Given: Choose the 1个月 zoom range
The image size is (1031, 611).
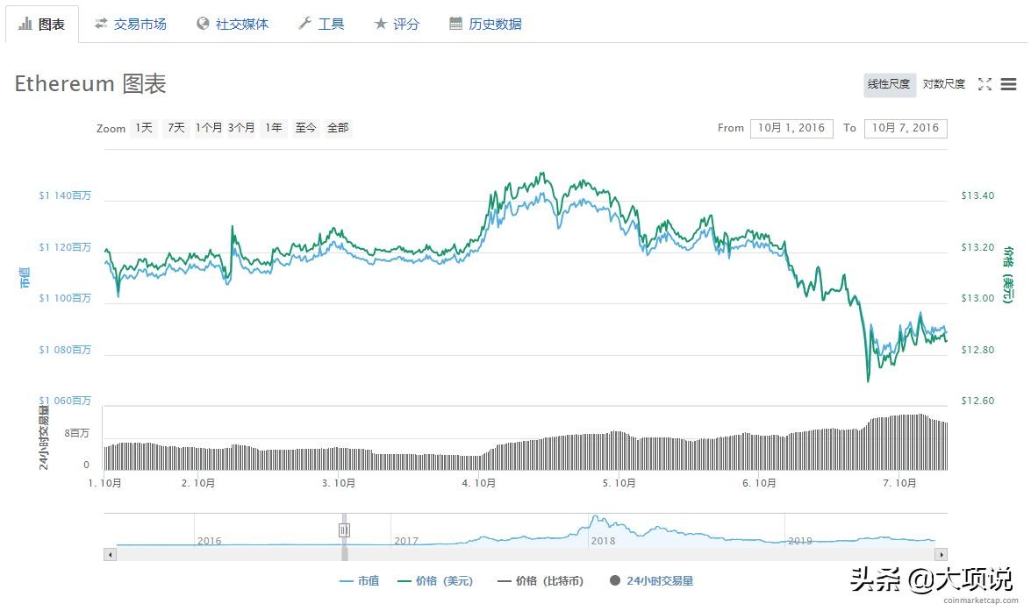Looking at the screenshot, I should pyautogui.click(x=209, y=128).
